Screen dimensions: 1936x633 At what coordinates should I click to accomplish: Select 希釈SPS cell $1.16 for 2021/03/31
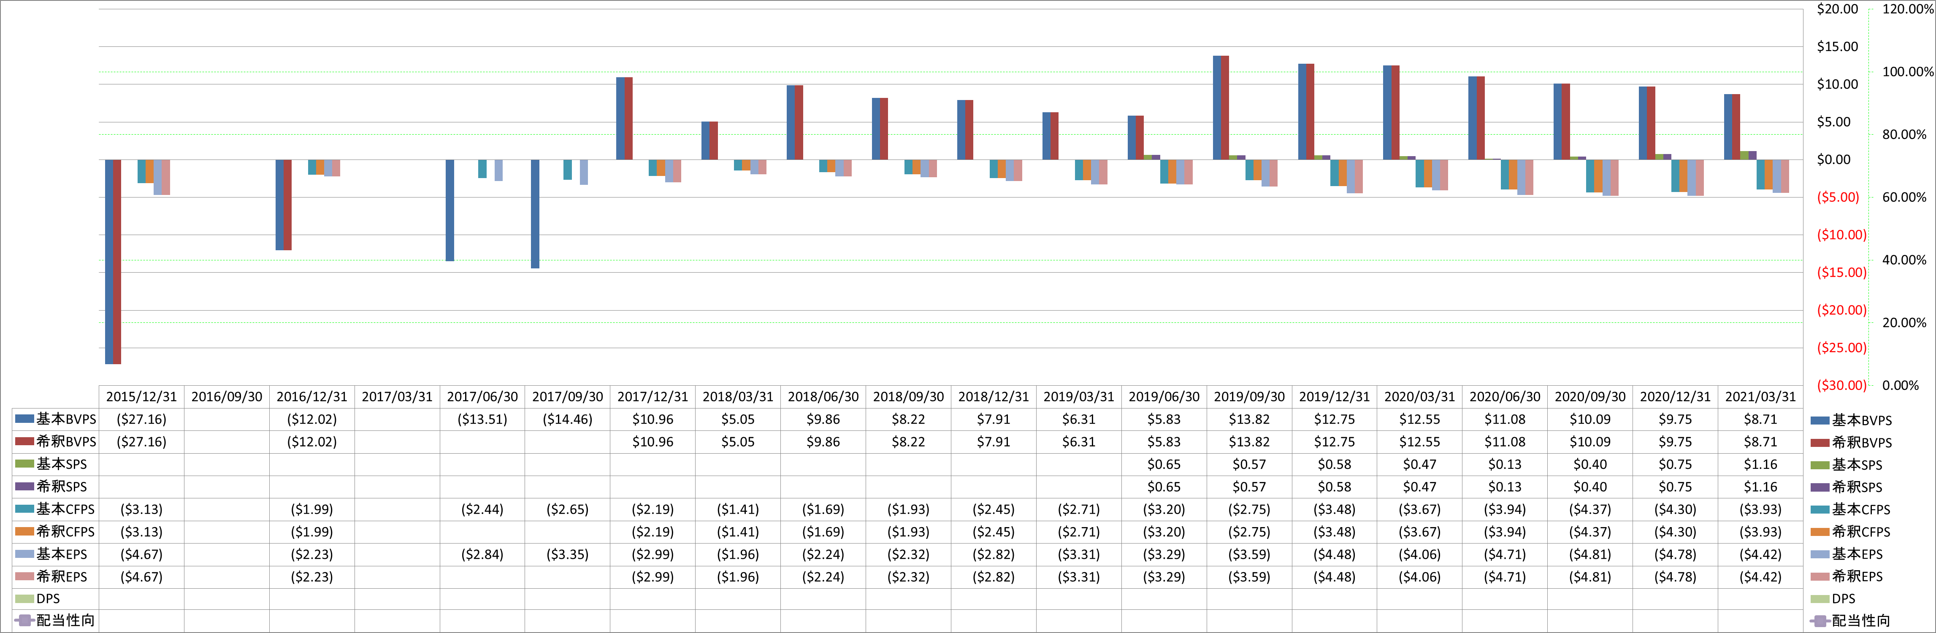(x=1760, y=487)
